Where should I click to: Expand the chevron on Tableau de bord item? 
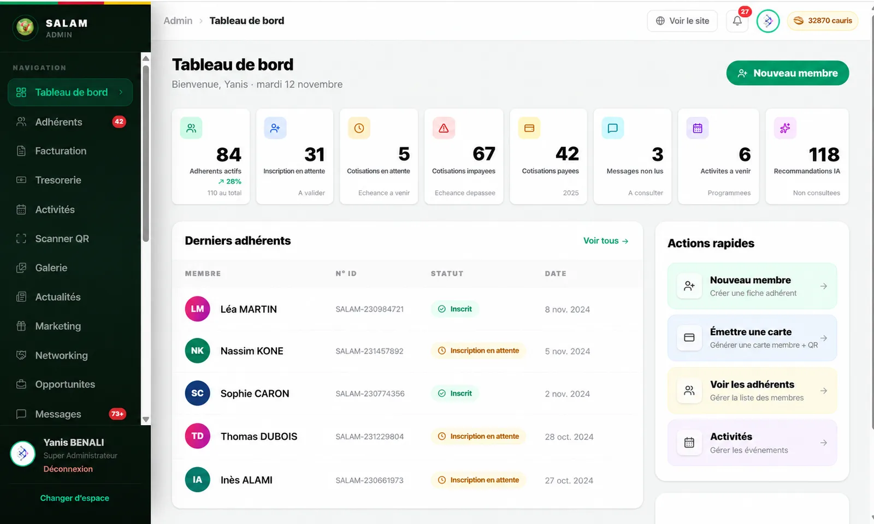tap(121, 92)
